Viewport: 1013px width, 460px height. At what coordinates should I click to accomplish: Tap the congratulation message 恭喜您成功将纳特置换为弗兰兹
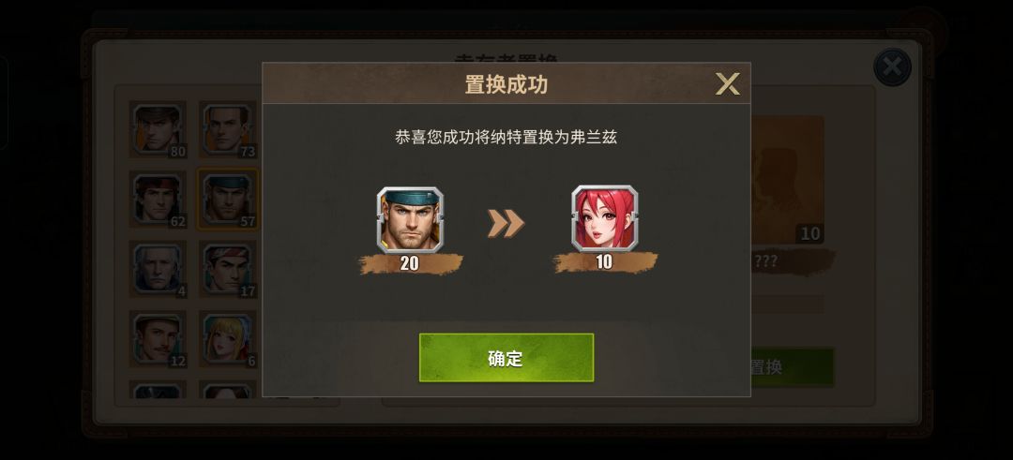506,138
